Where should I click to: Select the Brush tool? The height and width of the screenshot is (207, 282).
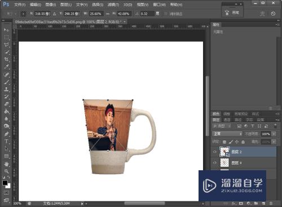[6, 81]
